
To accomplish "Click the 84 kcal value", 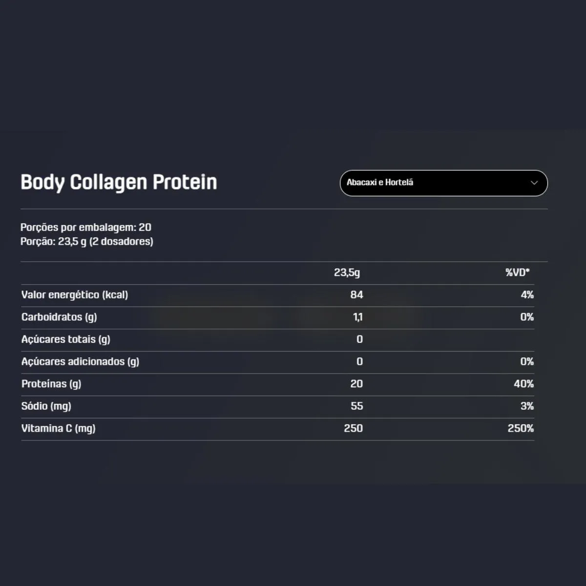I will [357, 294].
